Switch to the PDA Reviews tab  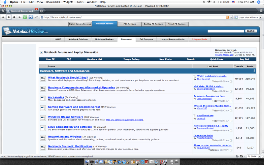129,24
